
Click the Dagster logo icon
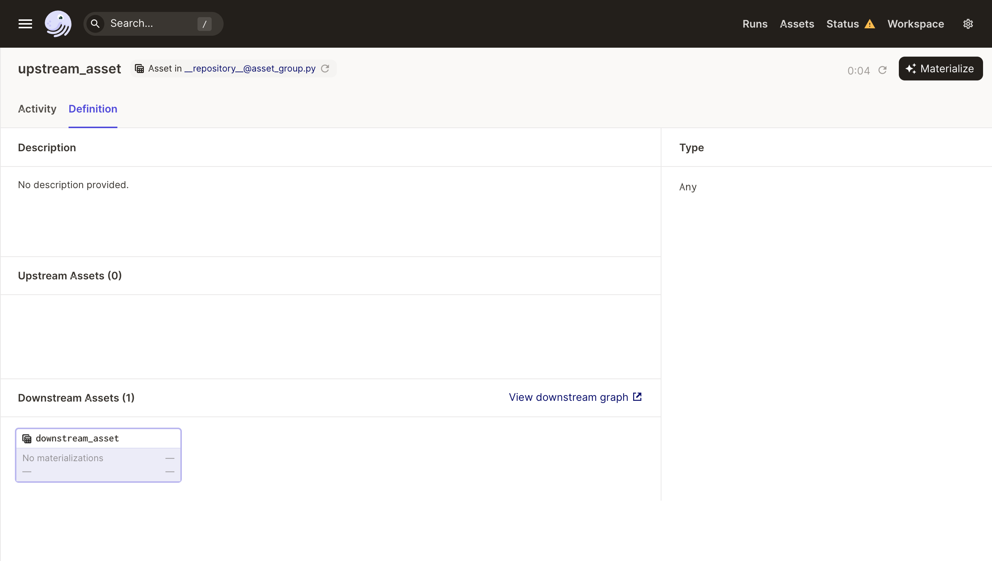click(58, 23)
